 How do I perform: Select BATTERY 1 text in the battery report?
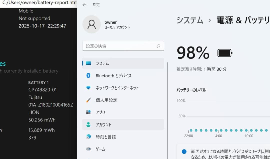coord(38,82)
